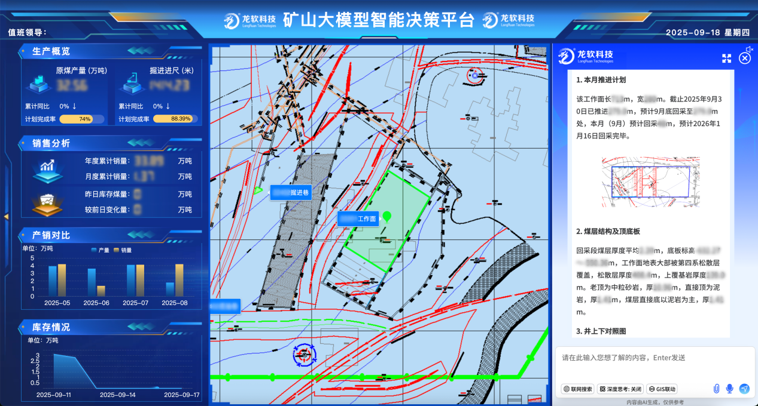Send the message with paper-plane icon

pyautogui.click(x=744, y=389)
